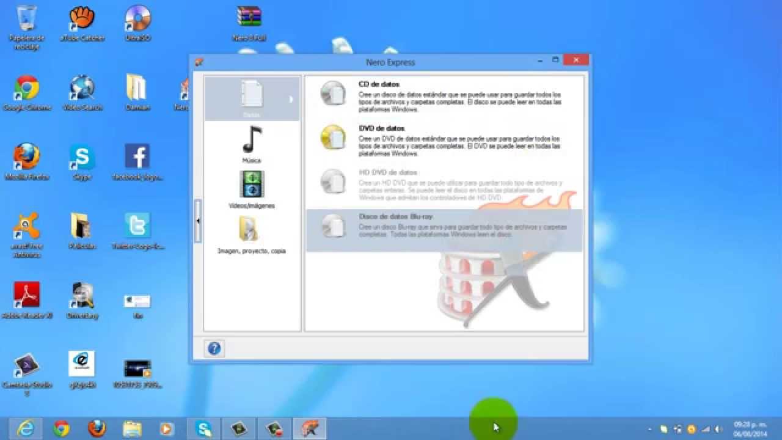Viewport: 782px width, 440px height.
Task: Click the arrow beside the Datos category
Action: [x=291, y=99]
